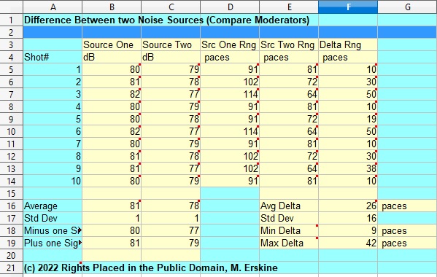Click shot 6 Src Two Rng value 64

click(x=289, y=131)
